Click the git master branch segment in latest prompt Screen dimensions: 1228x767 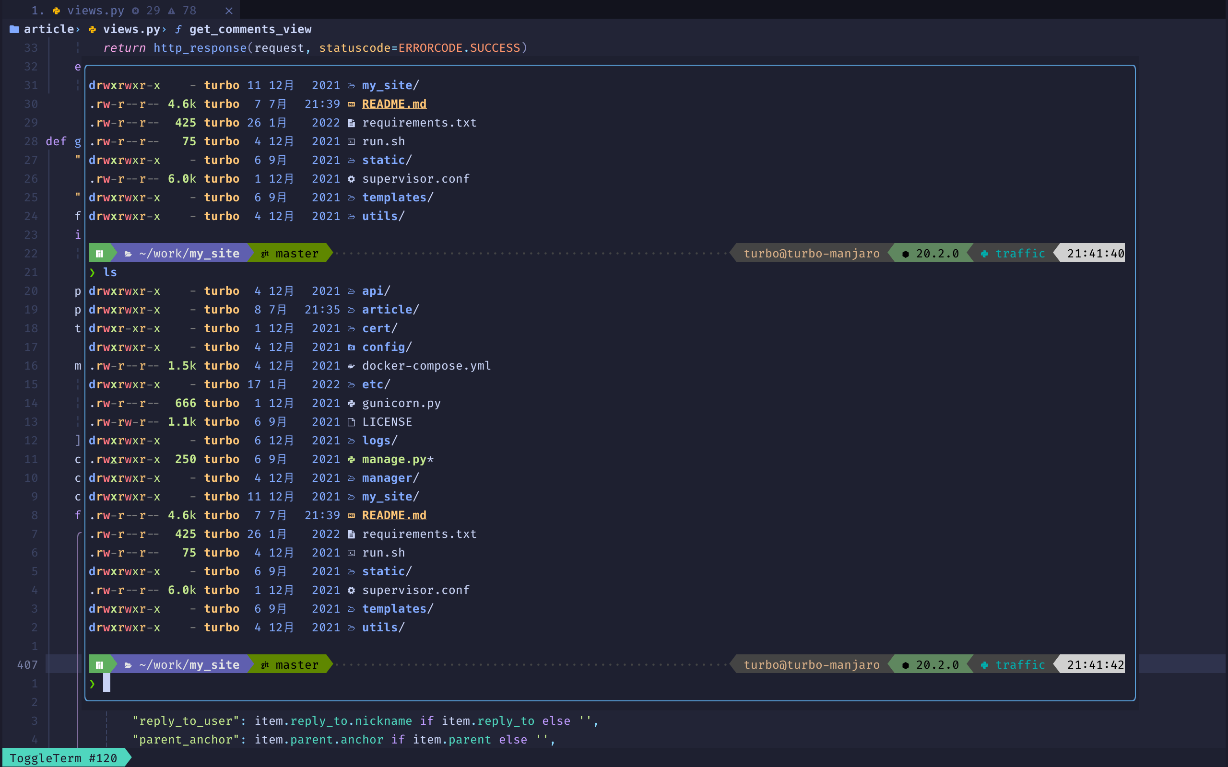pos(290,664)
